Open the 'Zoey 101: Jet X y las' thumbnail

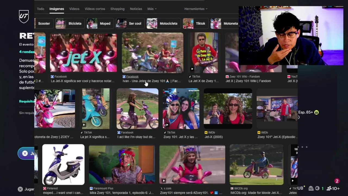coord(181,108)
